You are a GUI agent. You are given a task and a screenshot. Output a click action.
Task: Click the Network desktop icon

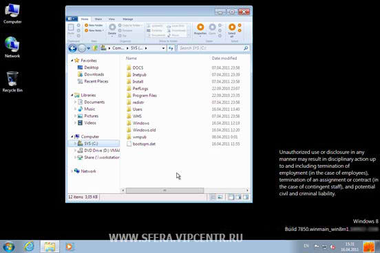pos(12,47)
